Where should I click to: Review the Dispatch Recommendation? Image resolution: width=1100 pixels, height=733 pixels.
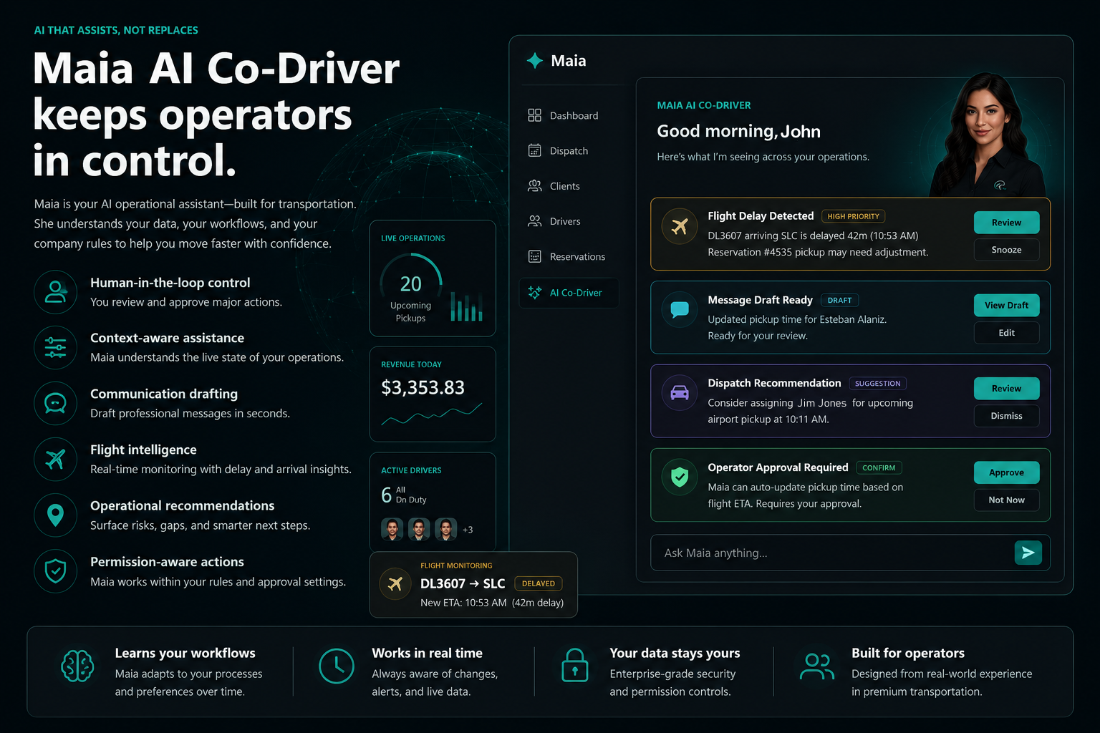[1006, 389]
